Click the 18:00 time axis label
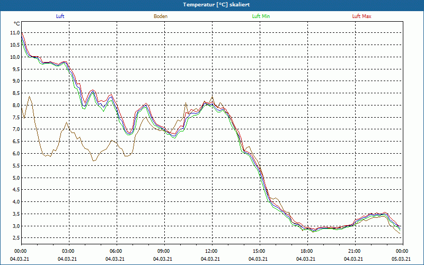Screen dimensions: 424x265 [307, 251]
